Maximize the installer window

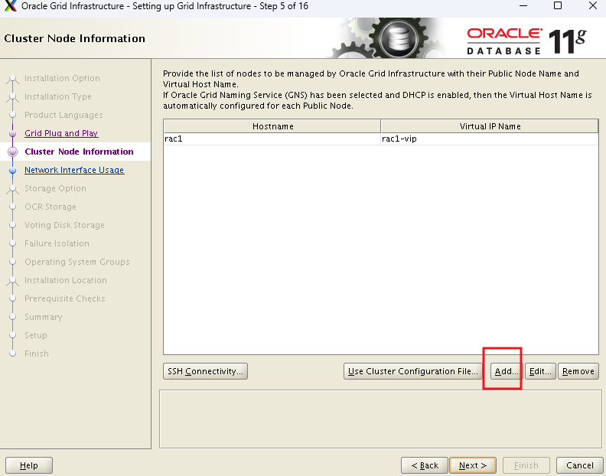pos(558,5)
